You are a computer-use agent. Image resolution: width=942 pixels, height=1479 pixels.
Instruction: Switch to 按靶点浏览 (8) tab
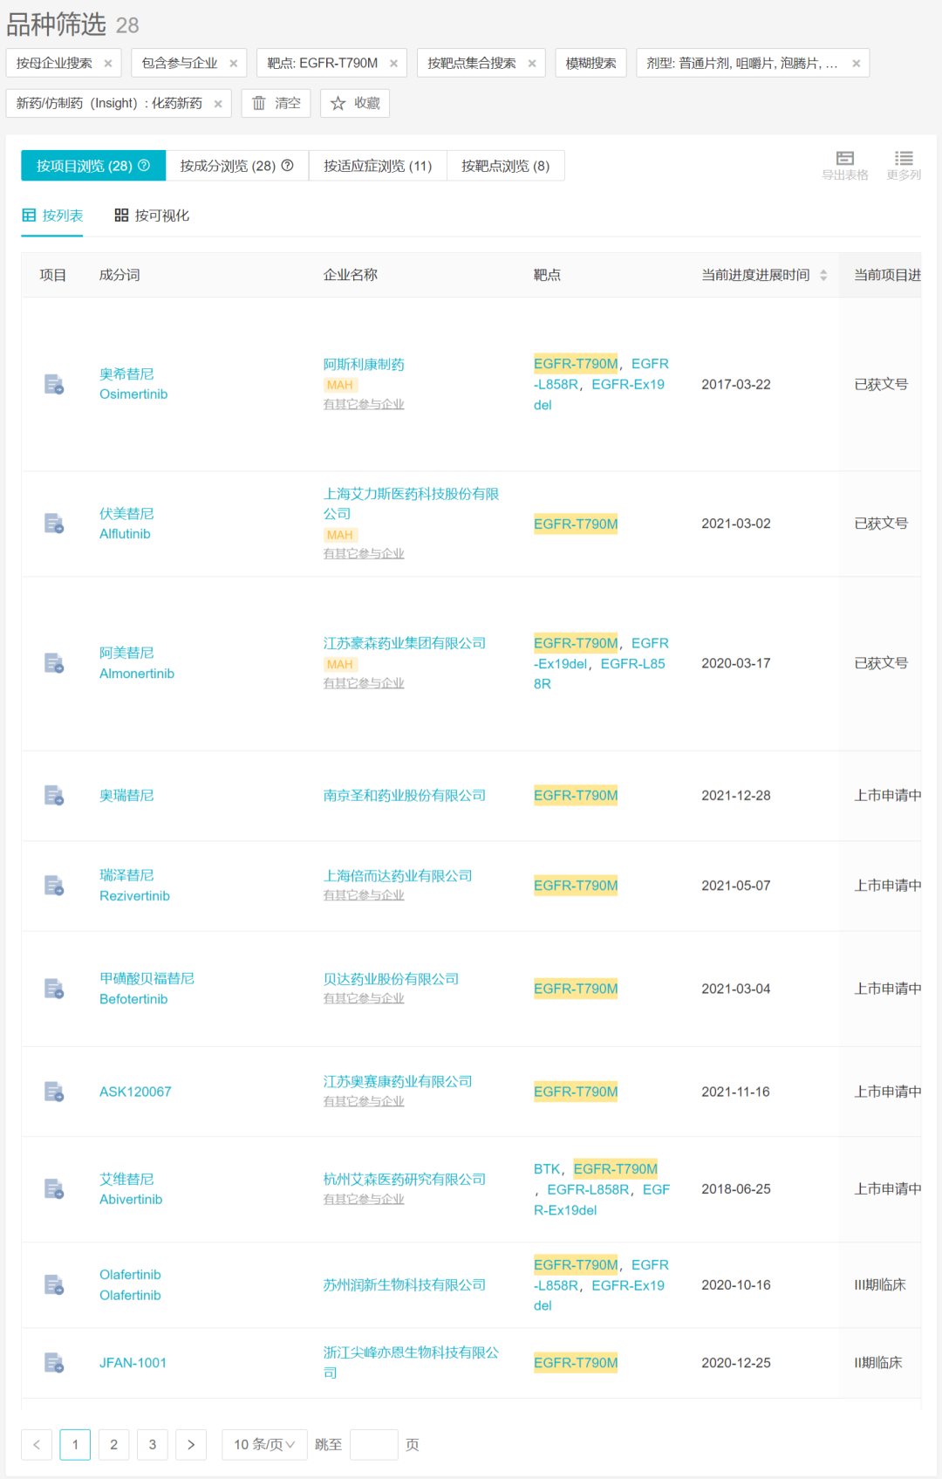point(506,166)
